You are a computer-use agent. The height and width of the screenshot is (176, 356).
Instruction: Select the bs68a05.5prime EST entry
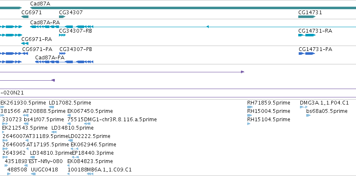point(308,115)
